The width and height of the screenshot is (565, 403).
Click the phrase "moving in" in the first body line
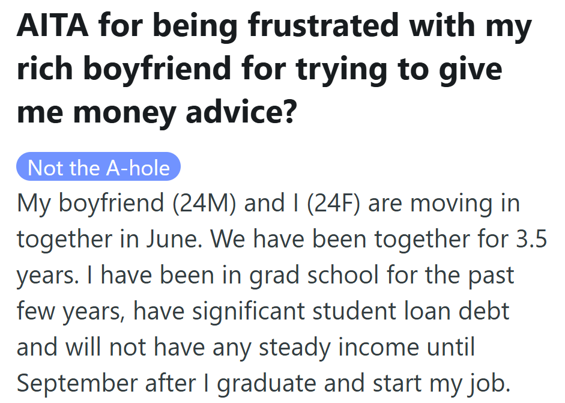pos(465,204)
